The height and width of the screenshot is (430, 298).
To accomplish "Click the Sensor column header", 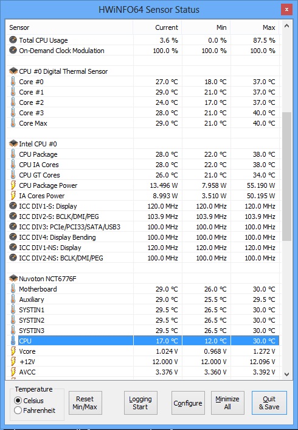I will (x=69, y=27).
